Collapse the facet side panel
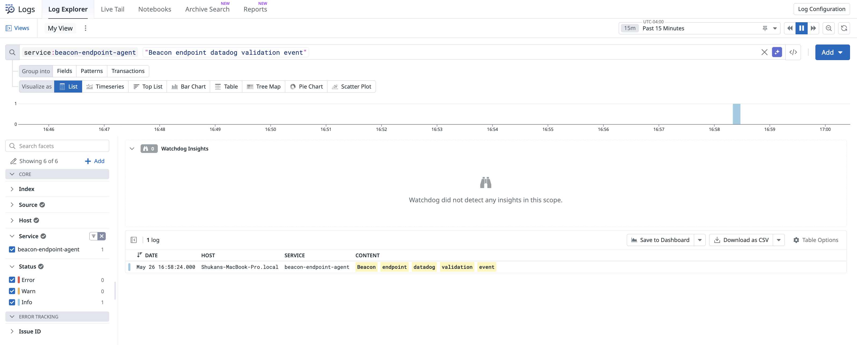The height and width of the screenshot is (345, 857). coord(134,240)
